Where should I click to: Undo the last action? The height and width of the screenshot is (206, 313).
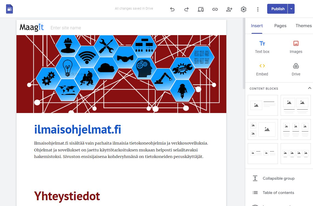pyautogui.click(x=172, y=9)
